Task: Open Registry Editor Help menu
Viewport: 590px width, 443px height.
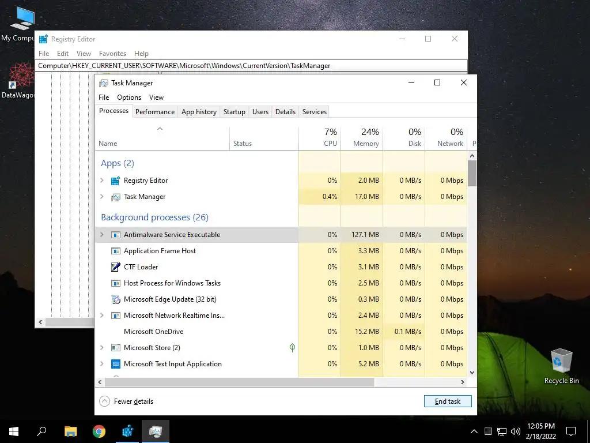Action: coord(142,54)
